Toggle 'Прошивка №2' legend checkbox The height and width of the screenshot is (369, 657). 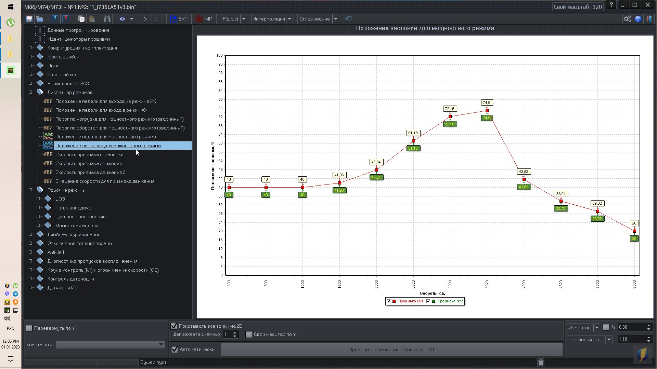(x=428, y=301)
